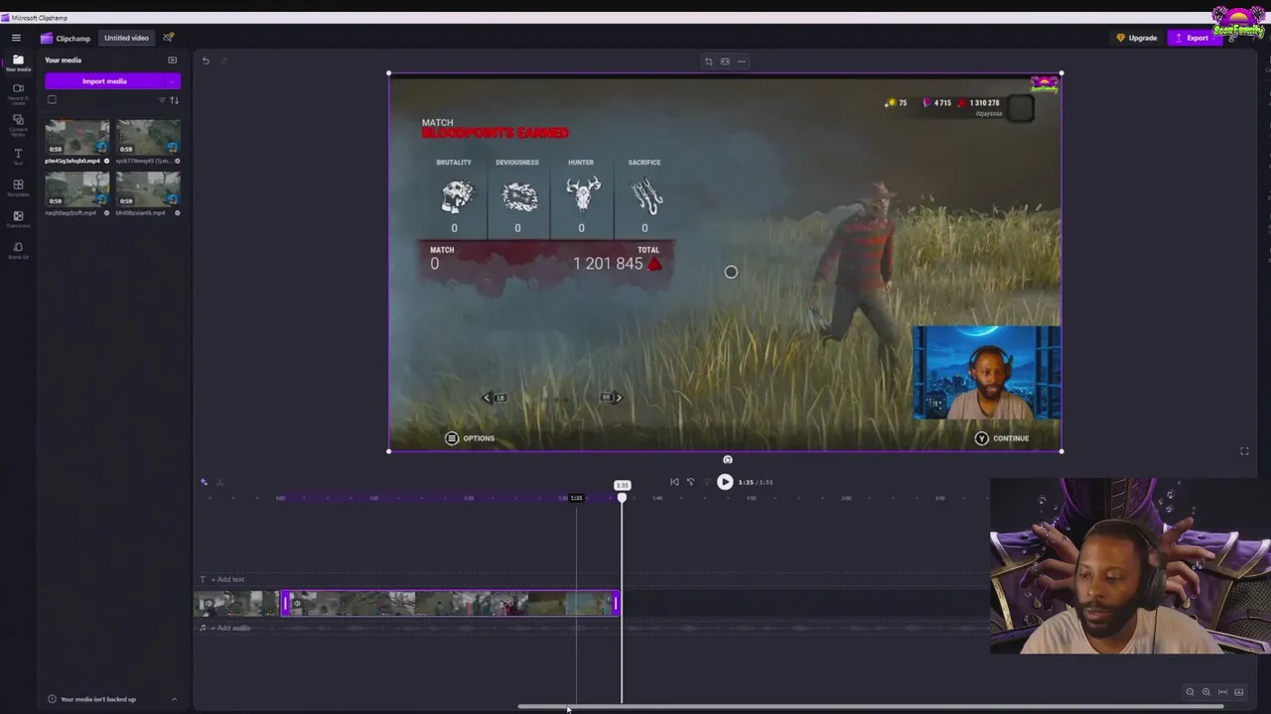This screenshot has width=1271, height=714.
Task: Click the timeline ruler at 1:40
Action: pyautogui.click(x=657, y=498)
